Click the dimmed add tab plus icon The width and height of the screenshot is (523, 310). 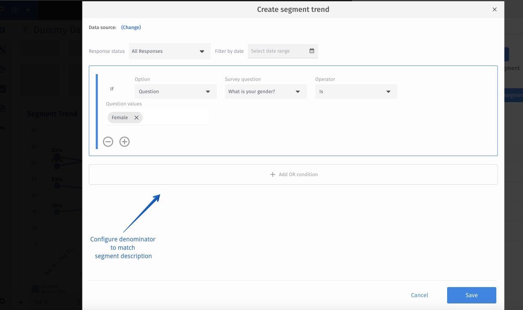tap(21, 302)
